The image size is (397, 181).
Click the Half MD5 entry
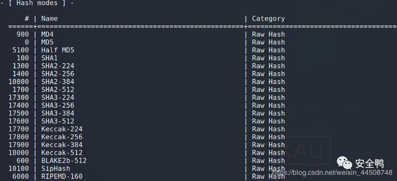click(x=58, y=50)
